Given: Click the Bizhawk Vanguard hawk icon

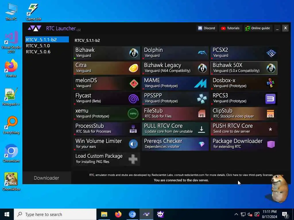Looking at the screenshot, I should click(134, 53).
